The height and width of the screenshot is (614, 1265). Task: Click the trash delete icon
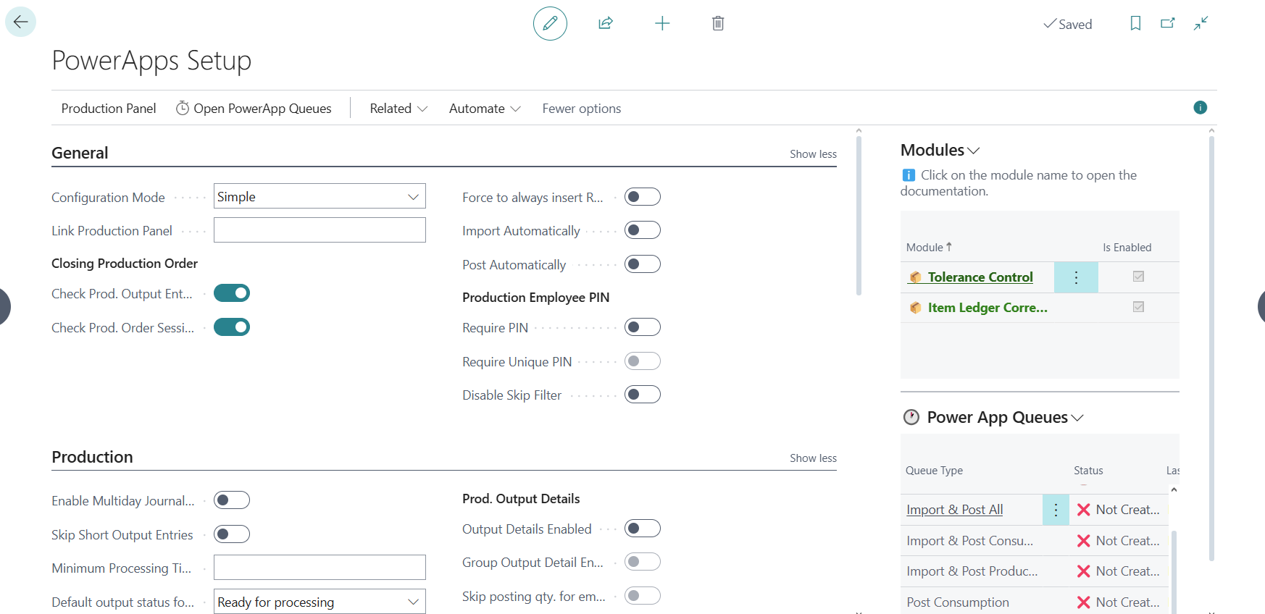point(718,23)
